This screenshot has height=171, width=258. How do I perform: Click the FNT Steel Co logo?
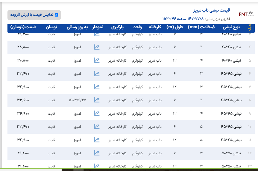point(246,14)
